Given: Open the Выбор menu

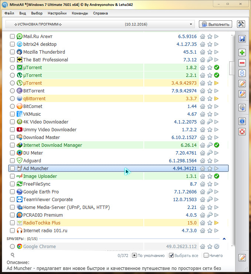Looking at the screenshot, I should click(x=37, y=13).
